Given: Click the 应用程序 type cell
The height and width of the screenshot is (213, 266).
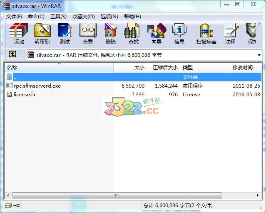Looking at the screenshot, I should click(x=193, y=86).
